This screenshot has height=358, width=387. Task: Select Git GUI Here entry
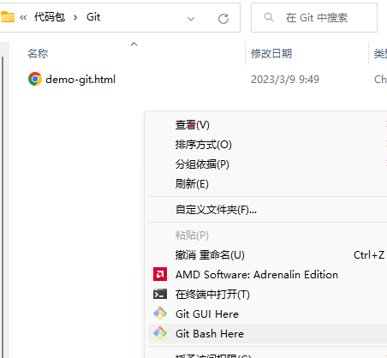click(267, 313)
